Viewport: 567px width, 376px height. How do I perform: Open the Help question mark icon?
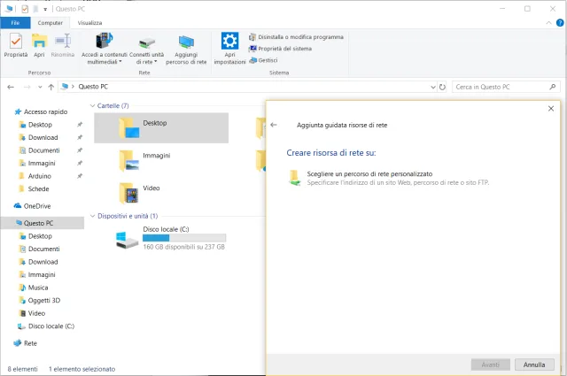click(x=560, y=23)
